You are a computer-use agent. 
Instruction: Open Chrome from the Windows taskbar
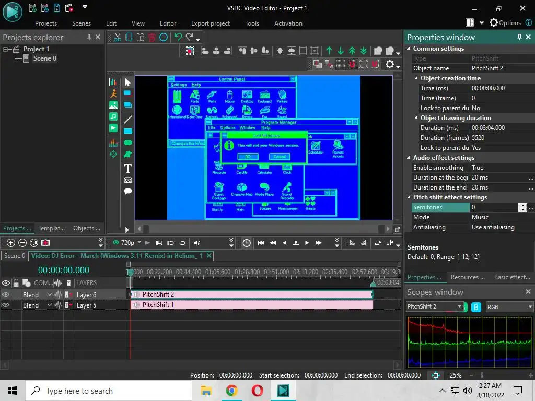231,391
